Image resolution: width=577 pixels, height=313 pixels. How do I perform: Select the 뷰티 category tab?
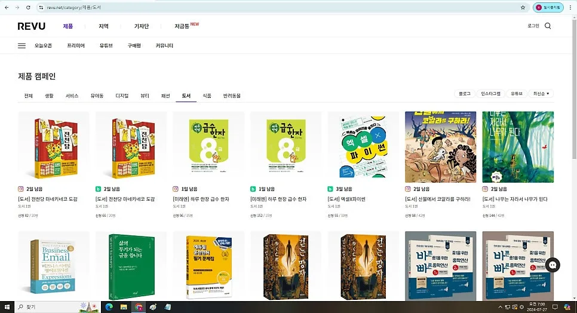[145, 96]
